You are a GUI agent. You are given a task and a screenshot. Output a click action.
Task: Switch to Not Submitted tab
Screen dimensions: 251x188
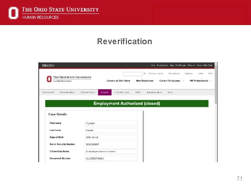[67, 92]
